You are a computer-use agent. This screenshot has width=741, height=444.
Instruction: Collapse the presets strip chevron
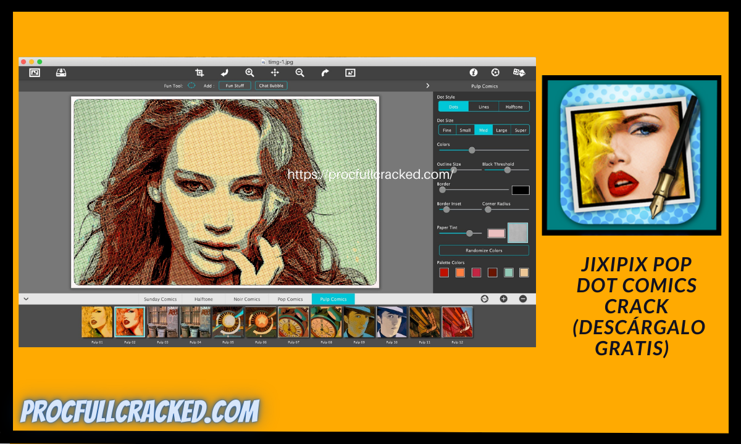coord(26,298)
